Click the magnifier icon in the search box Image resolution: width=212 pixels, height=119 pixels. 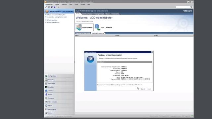coord(191,7)
